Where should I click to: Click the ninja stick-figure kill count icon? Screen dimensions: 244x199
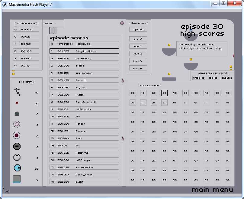[17, 92]
